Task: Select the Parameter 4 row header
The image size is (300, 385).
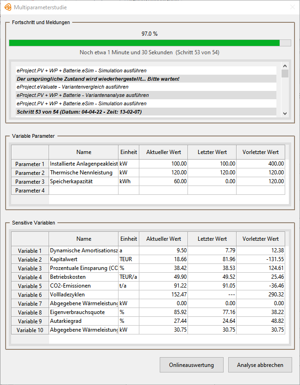Action: coord(30,191)
